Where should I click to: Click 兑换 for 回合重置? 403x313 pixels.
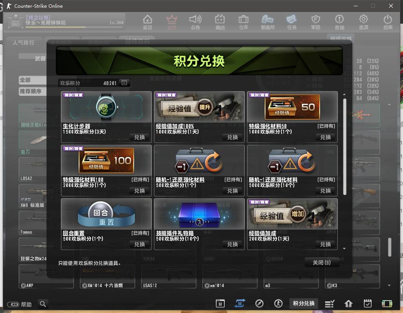point(139,244)
